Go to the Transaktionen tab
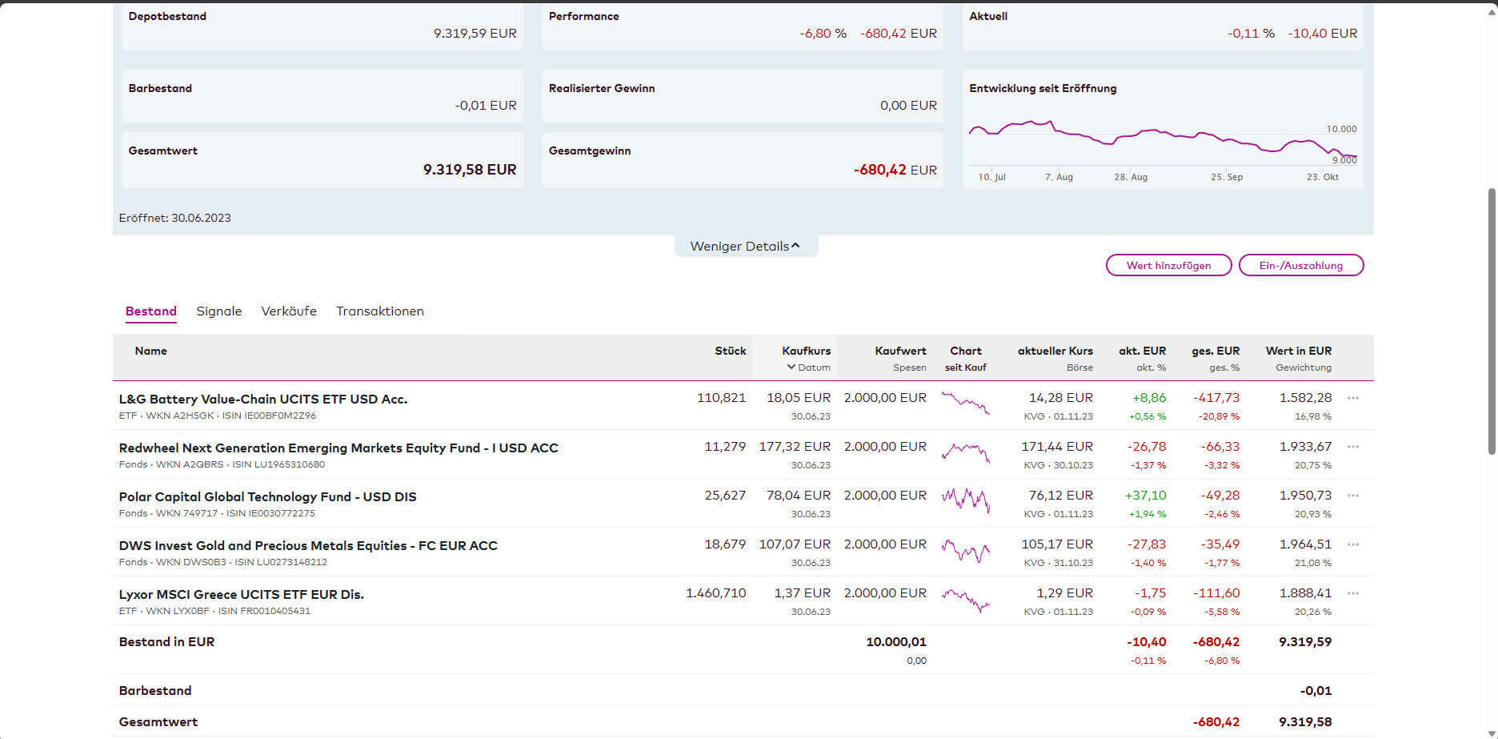The height and width of the screenshot is (739, 1498). [379, 311]
